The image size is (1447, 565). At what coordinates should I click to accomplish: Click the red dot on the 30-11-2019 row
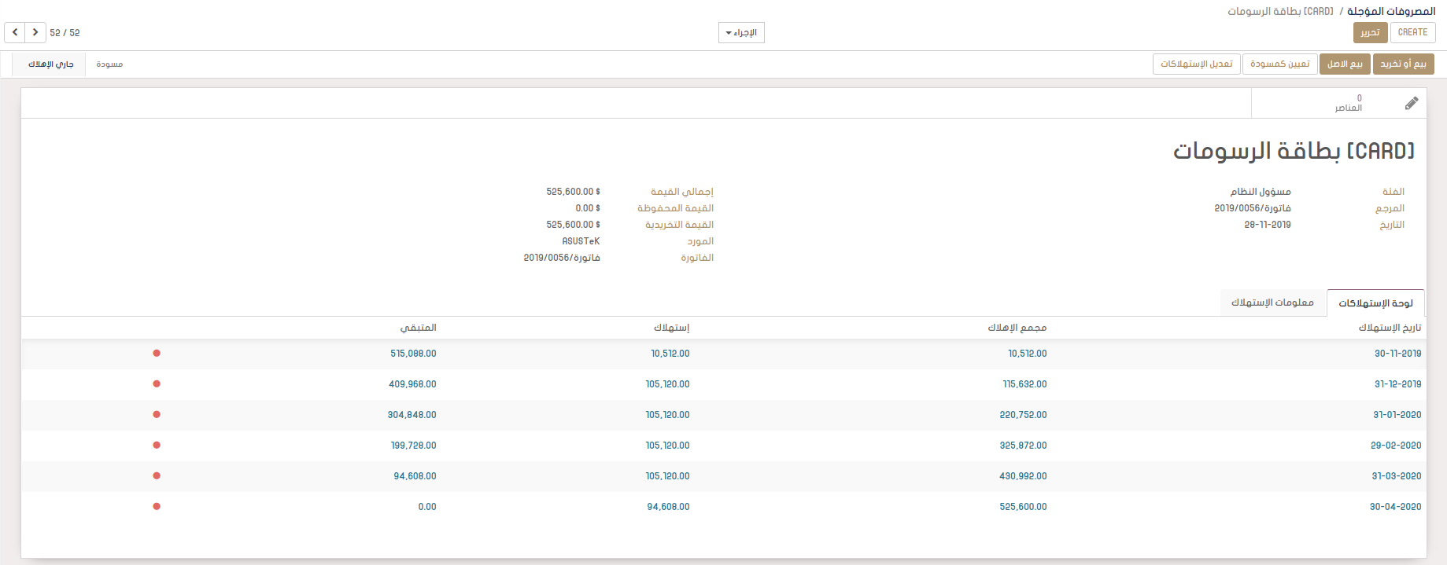tap(157, 354)
